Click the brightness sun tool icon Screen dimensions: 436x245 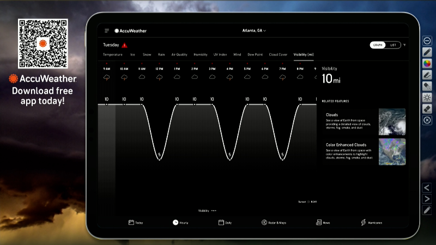(427, 97)
